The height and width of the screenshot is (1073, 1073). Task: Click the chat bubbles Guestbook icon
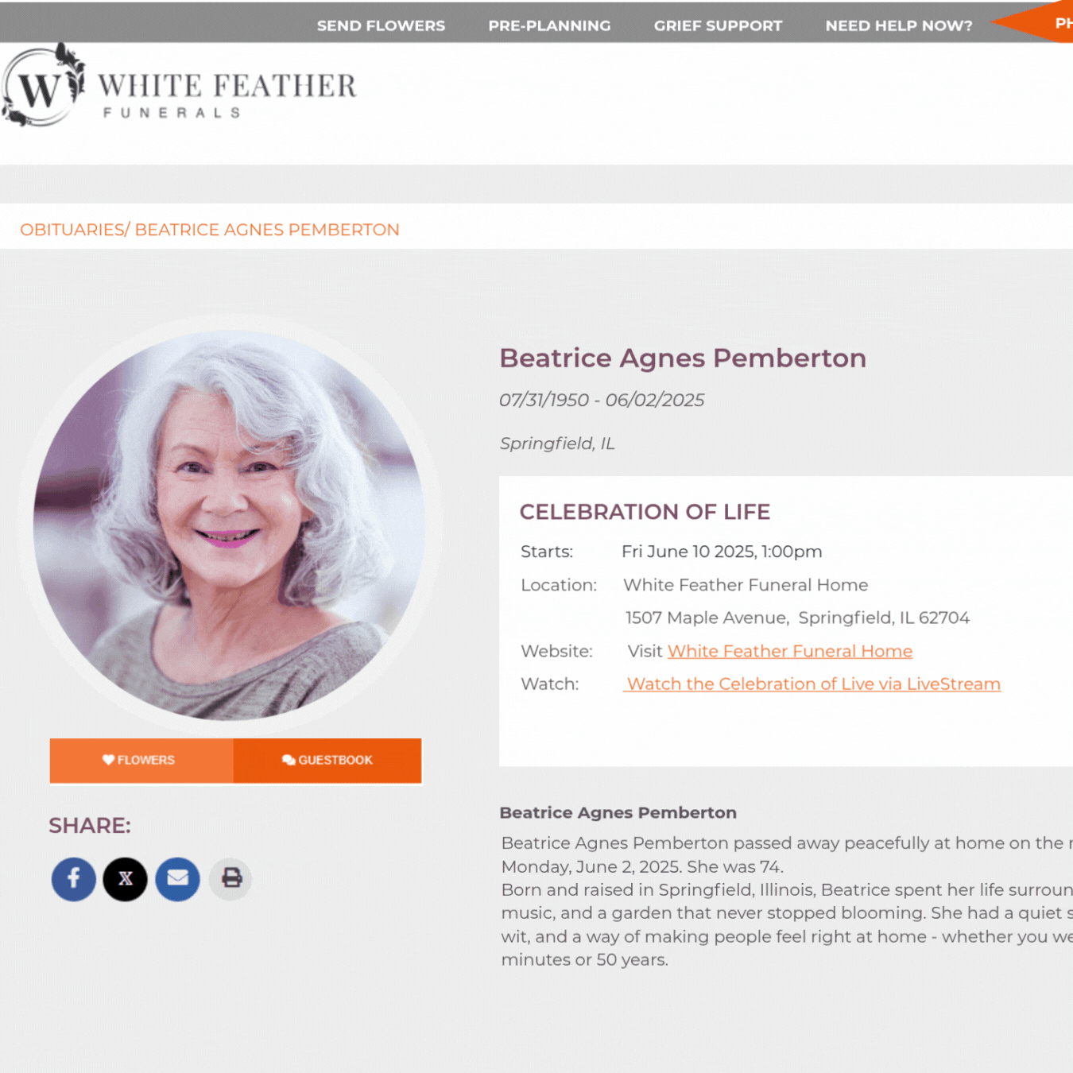click(289, 761)
